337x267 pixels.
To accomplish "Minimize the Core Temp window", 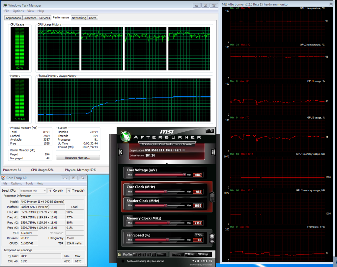I will [65, 178].
